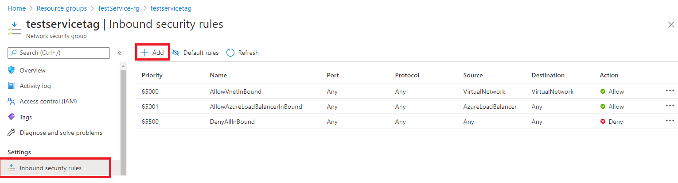Open TestService-rg breadcrumb link
This screenshot has height=183, width=678.
coord(119,8)
